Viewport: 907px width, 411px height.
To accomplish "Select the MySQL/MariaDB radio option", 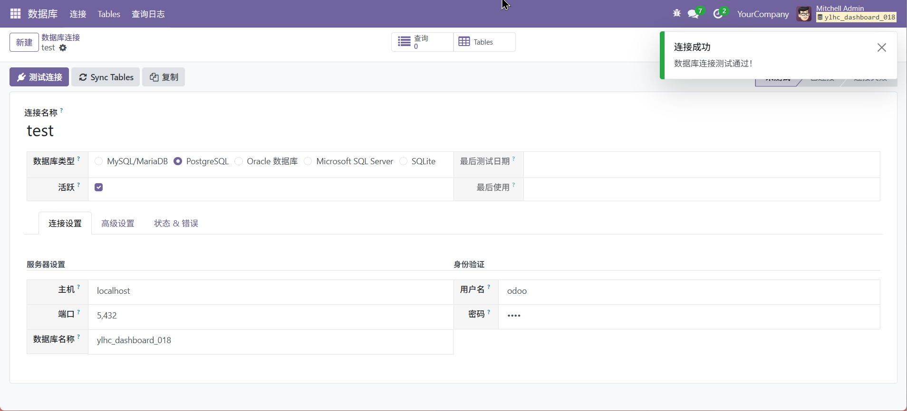I will tap(99, 161).
